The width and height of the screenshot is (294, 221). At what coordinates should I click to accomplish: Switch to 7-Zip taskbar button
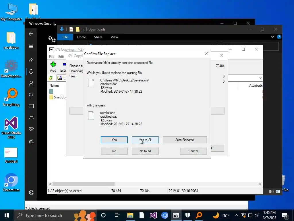click(x=176, y=215)
